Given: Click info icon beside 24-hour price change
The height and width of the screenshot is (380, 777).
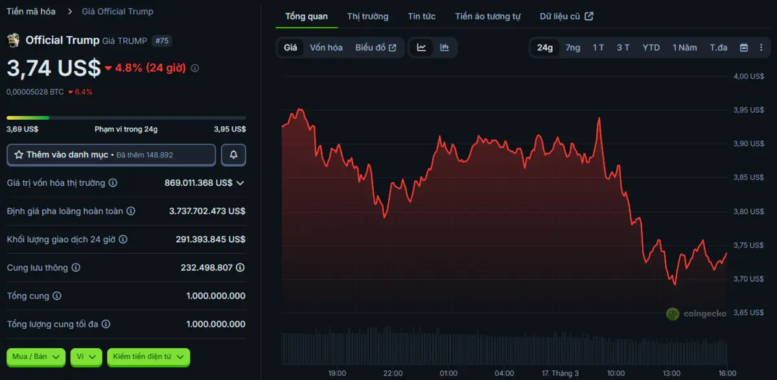Looking at the screenshot, I should point(195,68).
